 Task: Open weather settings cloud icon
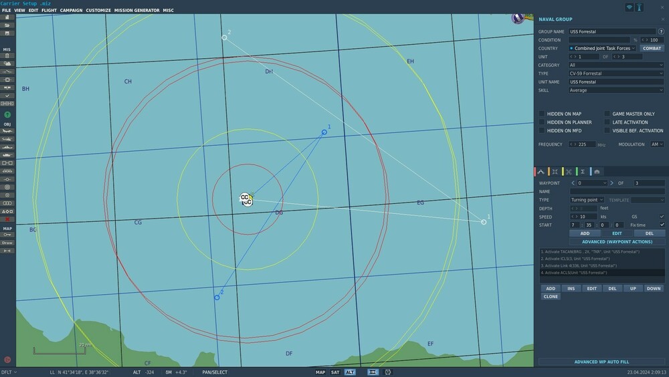tap(7, 64)
